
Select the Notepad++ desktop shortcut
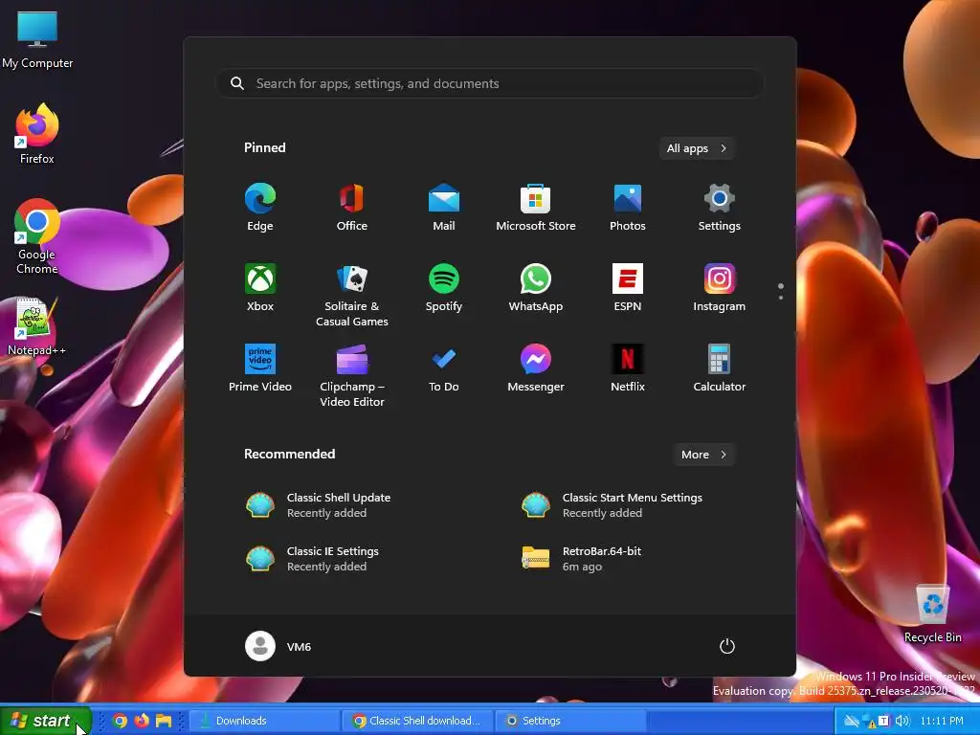(36, 327)
